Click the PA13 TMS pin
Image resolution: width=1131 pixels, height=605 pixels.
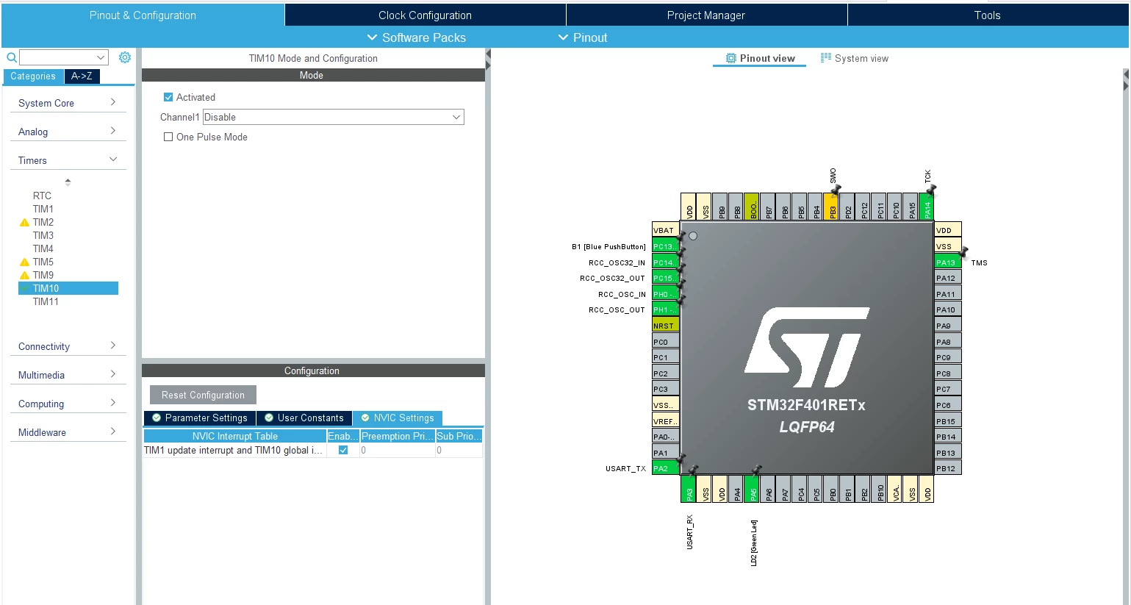947,262
